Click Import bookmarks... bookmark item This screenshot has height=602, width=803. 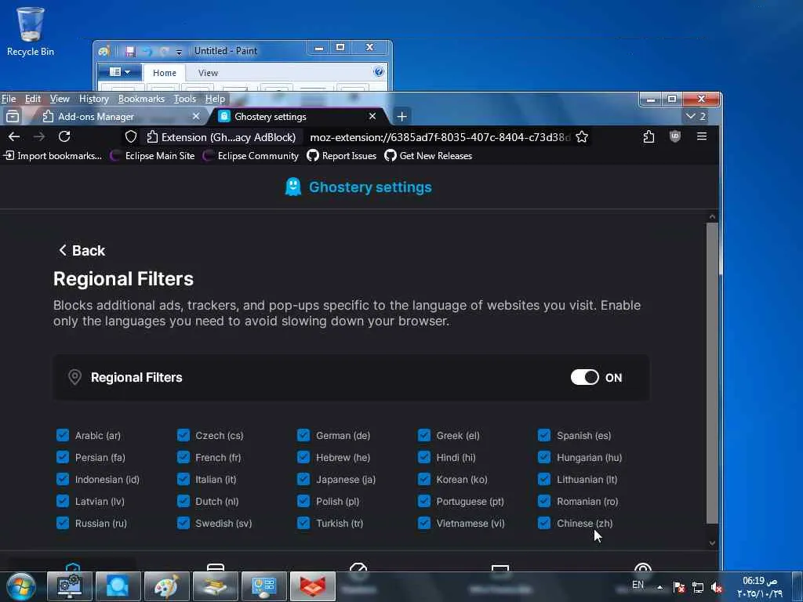(x=53, y=156)
